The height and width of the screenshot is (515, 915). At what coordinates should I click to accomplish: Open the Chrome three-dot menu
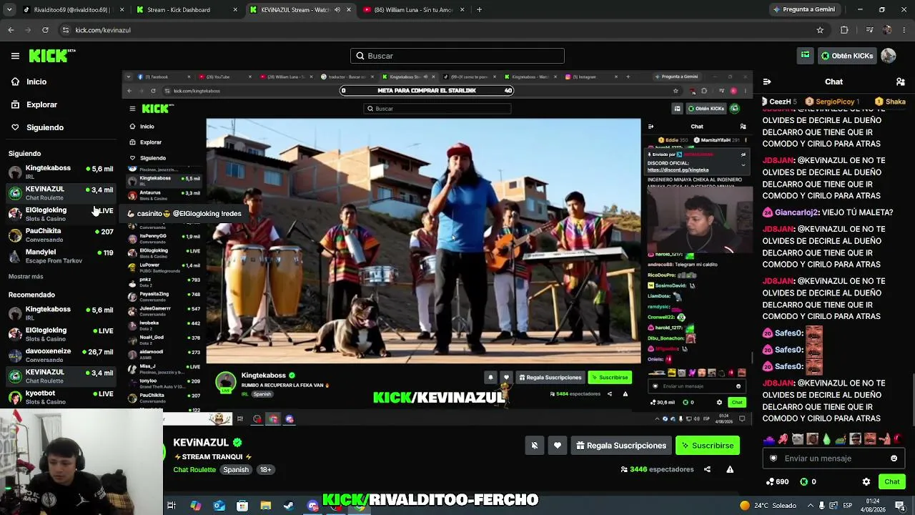pyautogui.click(x=904, y=30)
